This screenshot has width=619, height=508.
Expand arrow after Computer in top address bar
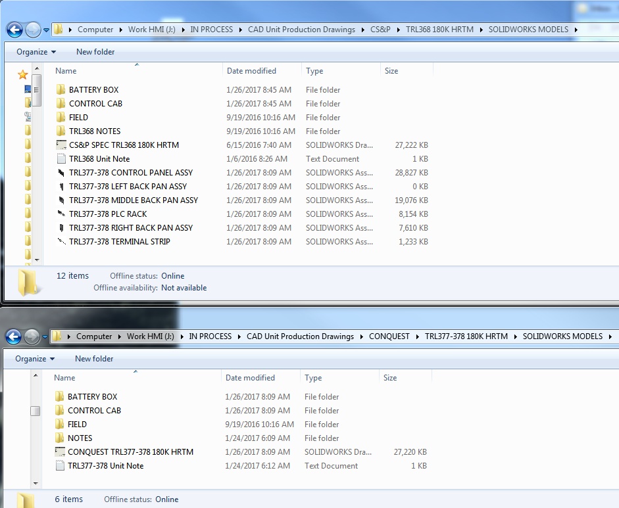pos(120,30)
